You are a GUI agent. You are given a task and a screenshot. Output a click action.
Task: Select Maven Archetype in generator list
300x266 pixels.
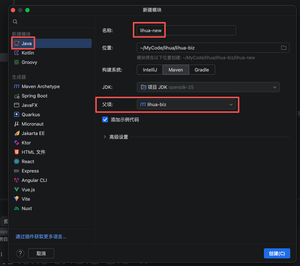[40, 87]
